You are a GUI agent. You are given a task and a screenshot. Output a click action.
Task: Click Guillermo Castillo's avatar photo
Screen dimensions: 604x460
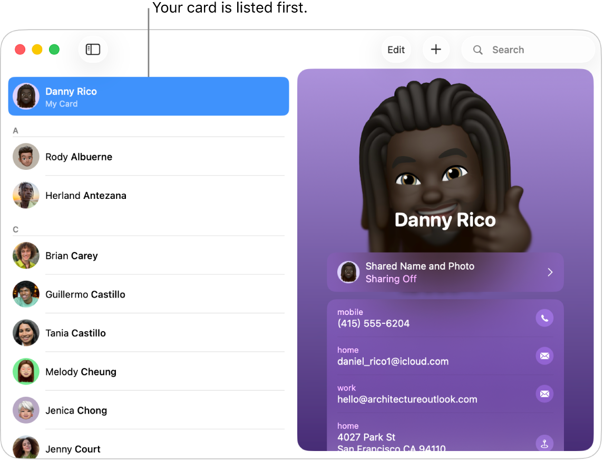pyautogui.click(x=26, y=294)
